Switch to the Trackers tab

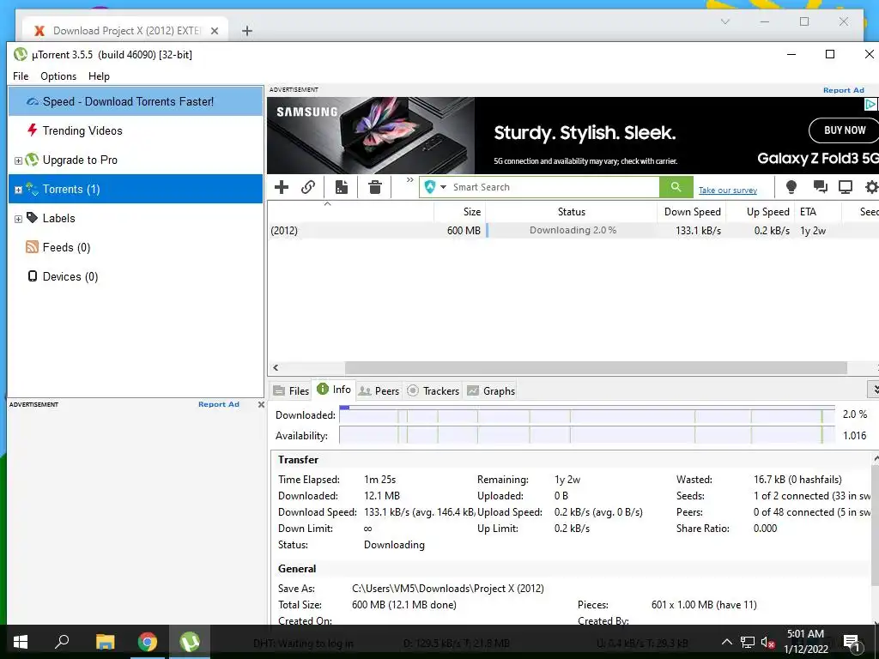point(433,391)
